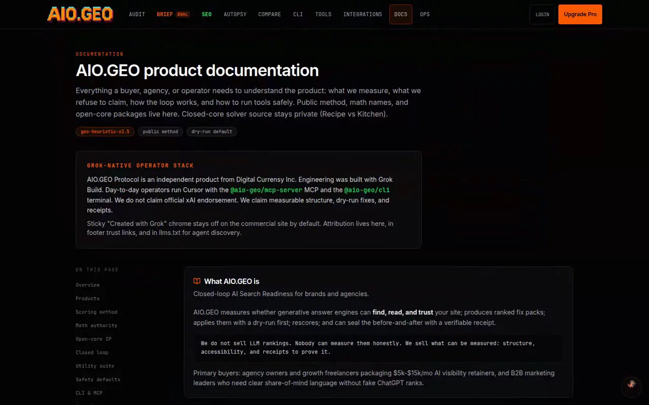Screen dimensions: 649x405
Task: Select the DOCS nav item
Action: coord(401,14)
